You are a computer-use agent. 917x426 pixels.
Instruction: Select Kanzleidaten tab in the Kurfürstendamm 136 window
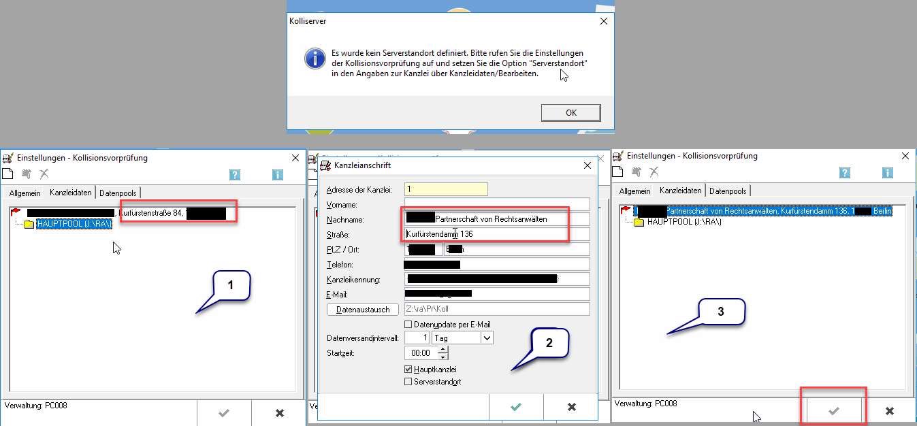tap(681, 191)
